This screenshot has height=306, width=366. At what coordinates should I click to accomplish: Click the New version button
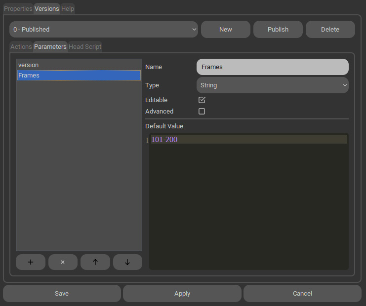[x=225, y=29]
